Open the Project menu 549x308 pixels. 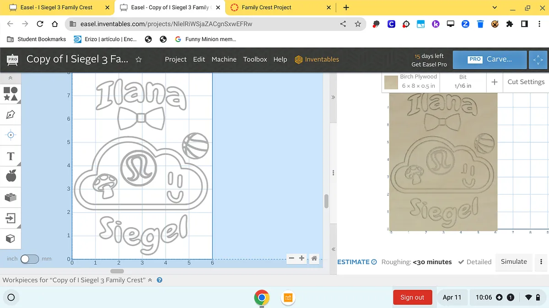pos(176,59)
